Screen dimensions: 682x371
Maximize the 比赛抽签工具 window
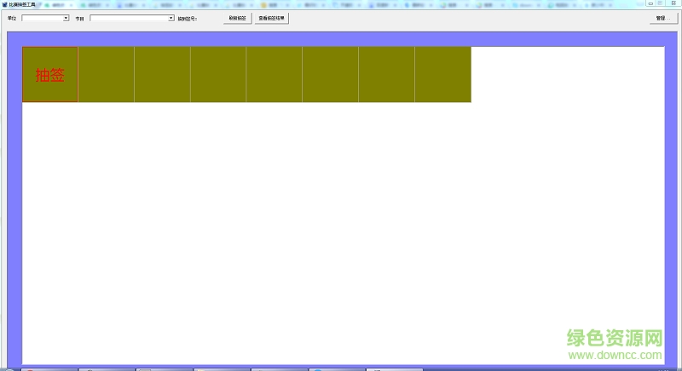660,4
